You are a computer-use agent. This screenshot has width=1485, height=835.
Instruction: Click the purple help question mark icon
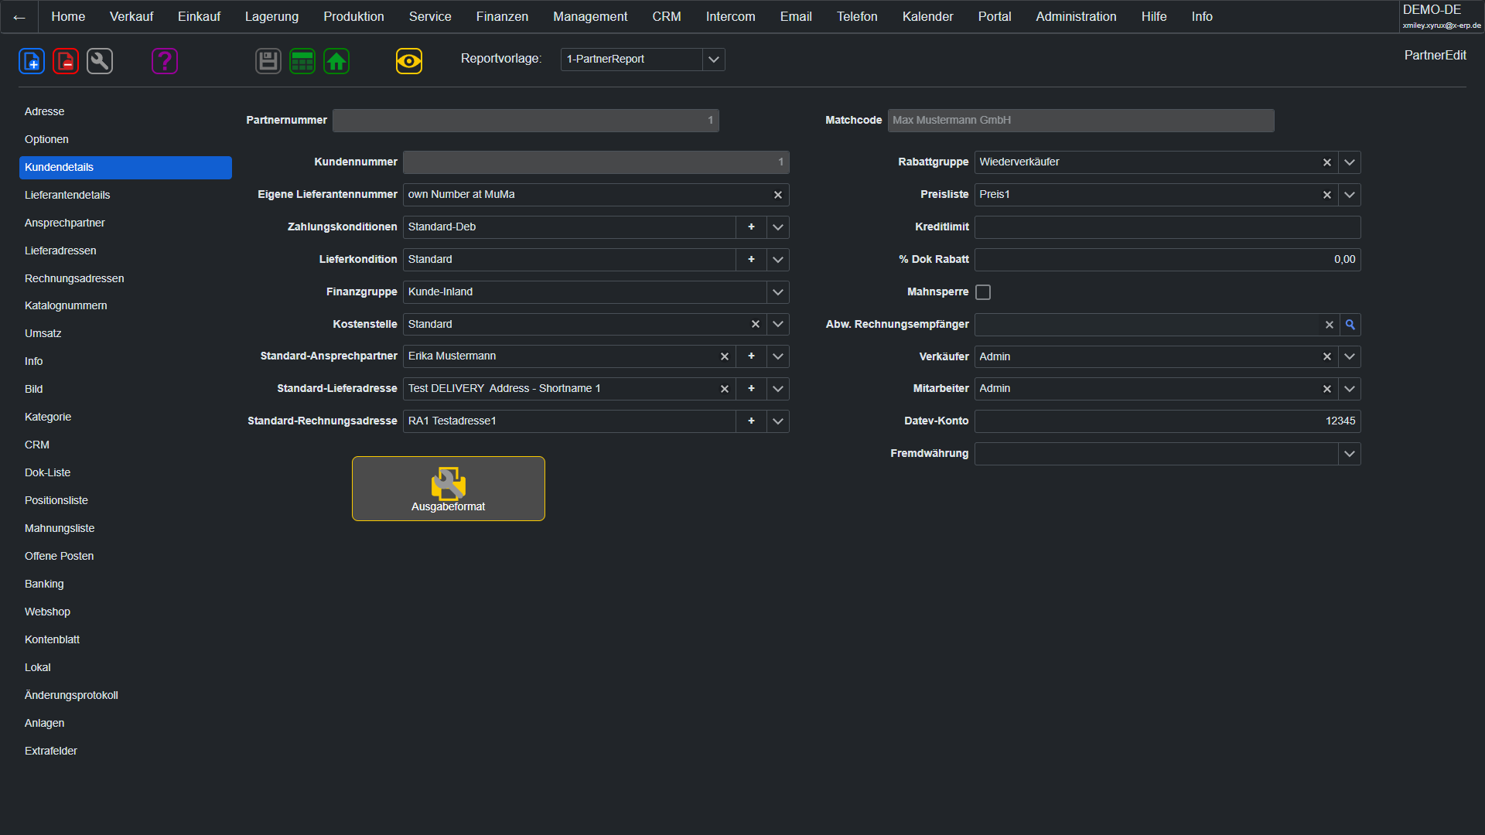[x=165, y=61]
